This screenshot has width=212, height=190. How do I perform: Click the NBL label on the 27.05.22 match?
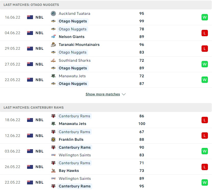pyautogui.click(x=40, y=64)
